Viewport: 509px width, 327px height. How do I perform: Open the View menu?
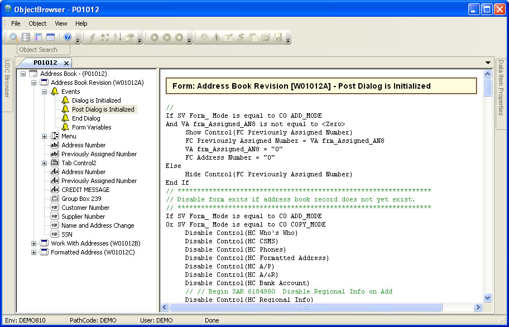tap(61, 23)
